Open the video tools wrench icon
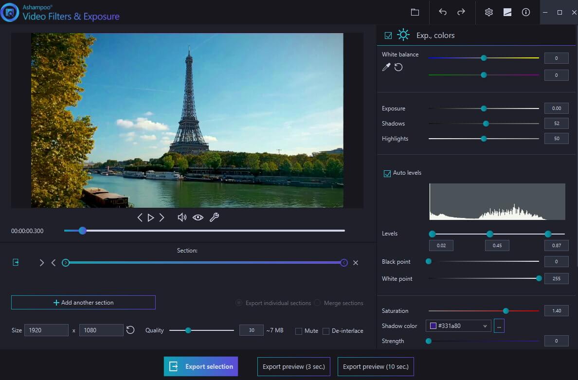578x380 pixels. pyautogui.click(x=213, y=217)
